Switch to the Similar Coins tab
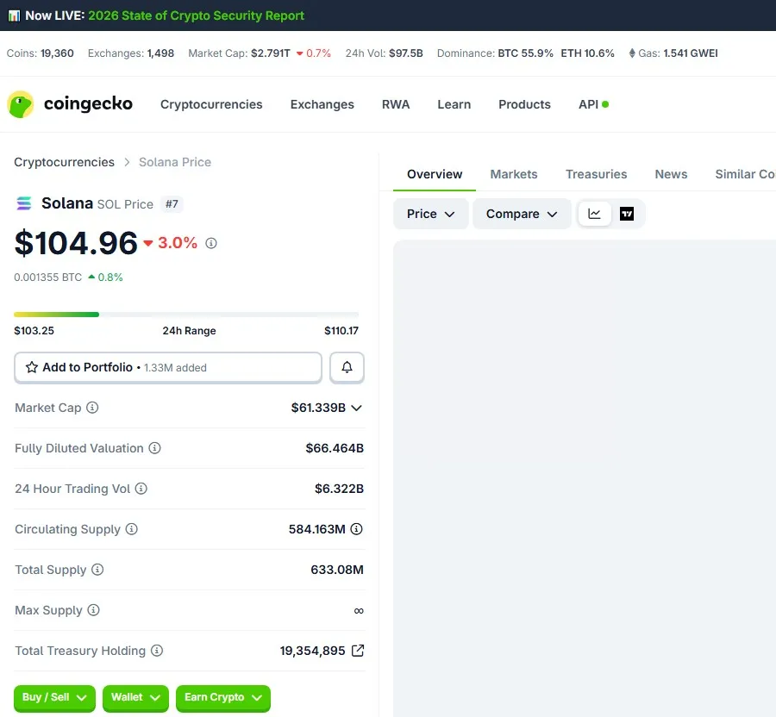 click(745, 174)
